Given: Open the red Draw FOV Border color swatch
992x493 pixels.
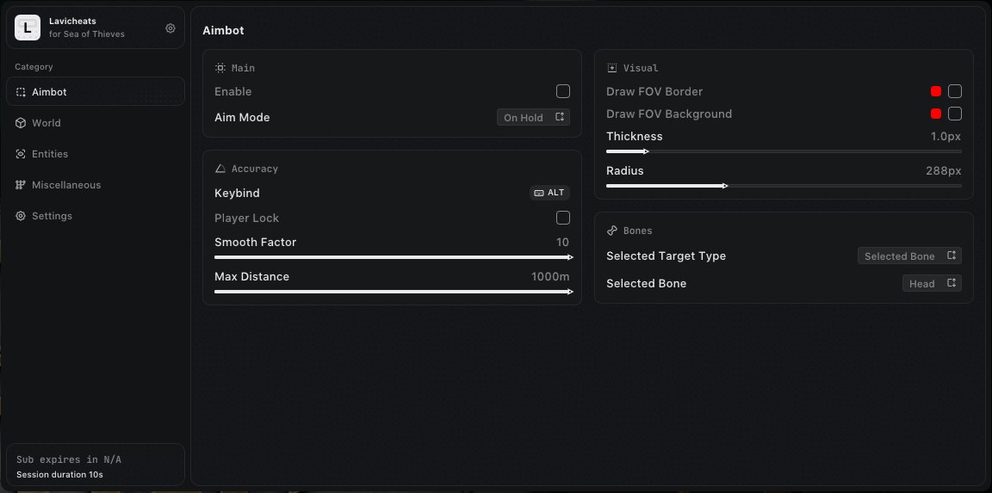Looking at the screenshot, I should click(x=936, y=91).
